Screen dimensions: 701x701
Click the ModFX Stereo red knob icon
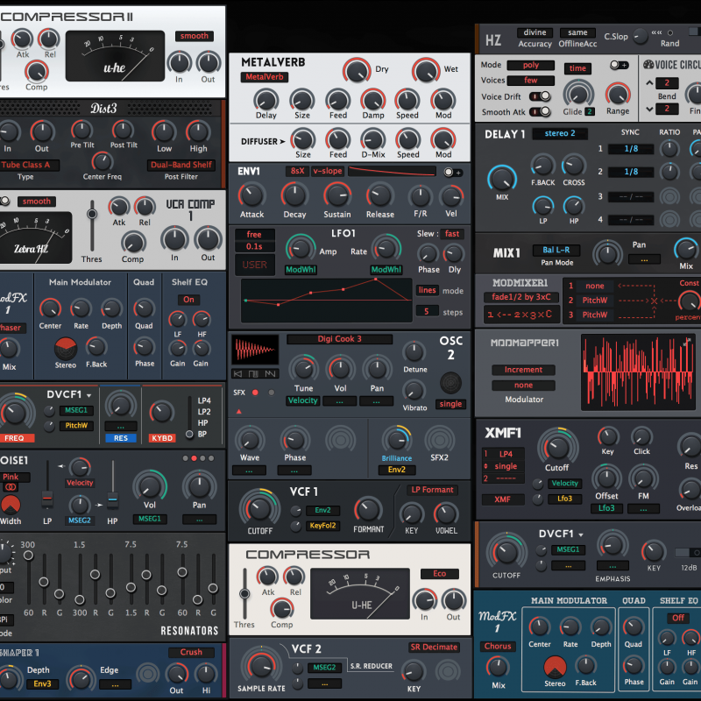click(x=66, y=348)
